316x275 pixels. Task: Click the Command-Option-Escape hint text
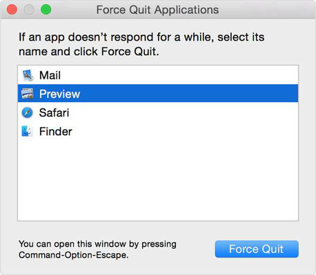(97, 249)
